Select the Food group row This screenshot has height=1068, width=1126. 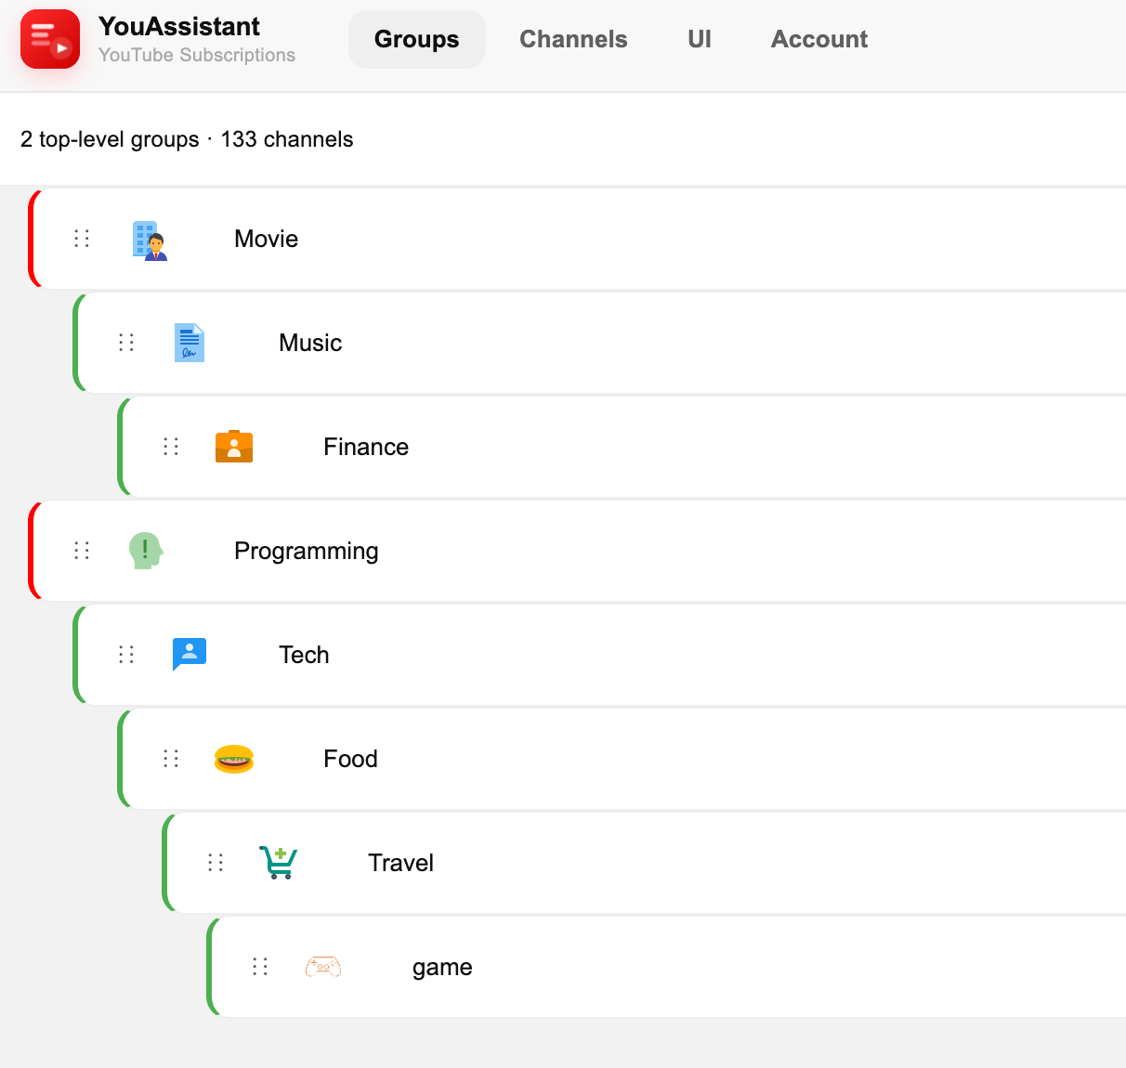pyautogui.click(x=622, y=759)
